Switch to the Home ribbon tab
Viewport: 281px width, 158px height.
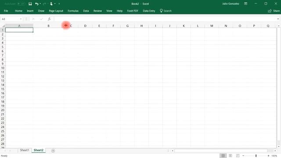(18, 11)
